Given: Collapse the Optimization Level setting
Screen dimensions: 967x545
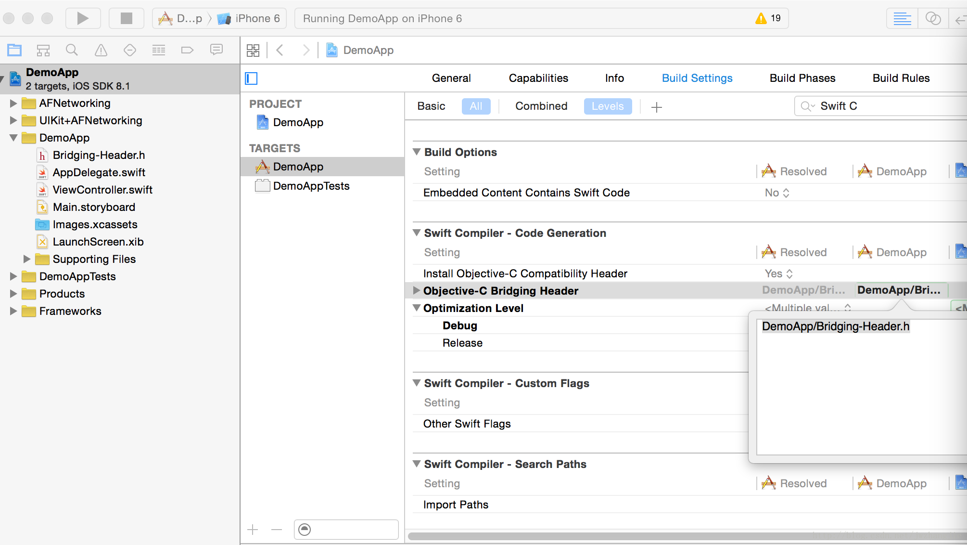Looking at the screenshot, I should (417, 308).
